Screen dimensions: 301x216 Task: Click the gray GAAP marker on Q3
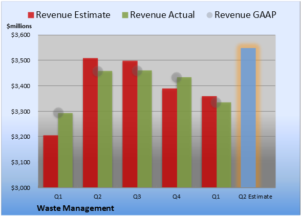pos(137,71)
